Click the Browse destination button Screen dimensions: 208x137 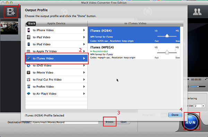110,122
